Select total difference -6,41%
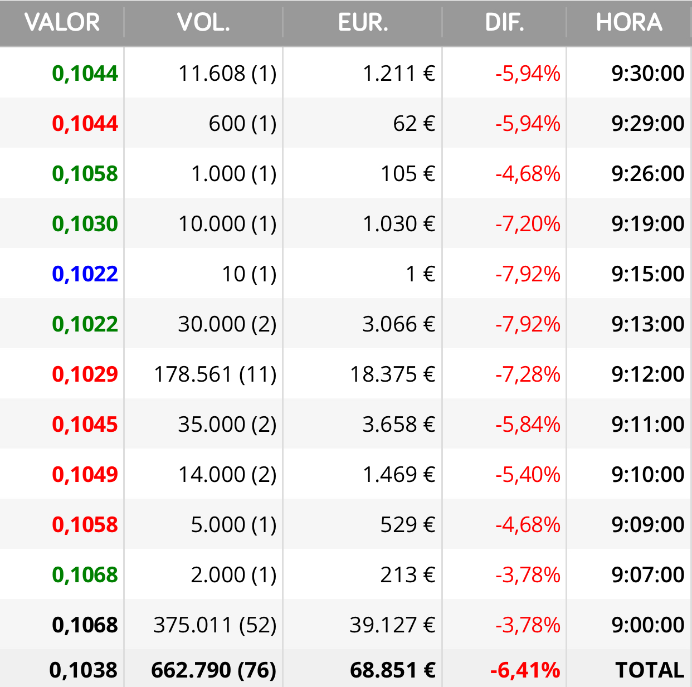 [525, 670]
